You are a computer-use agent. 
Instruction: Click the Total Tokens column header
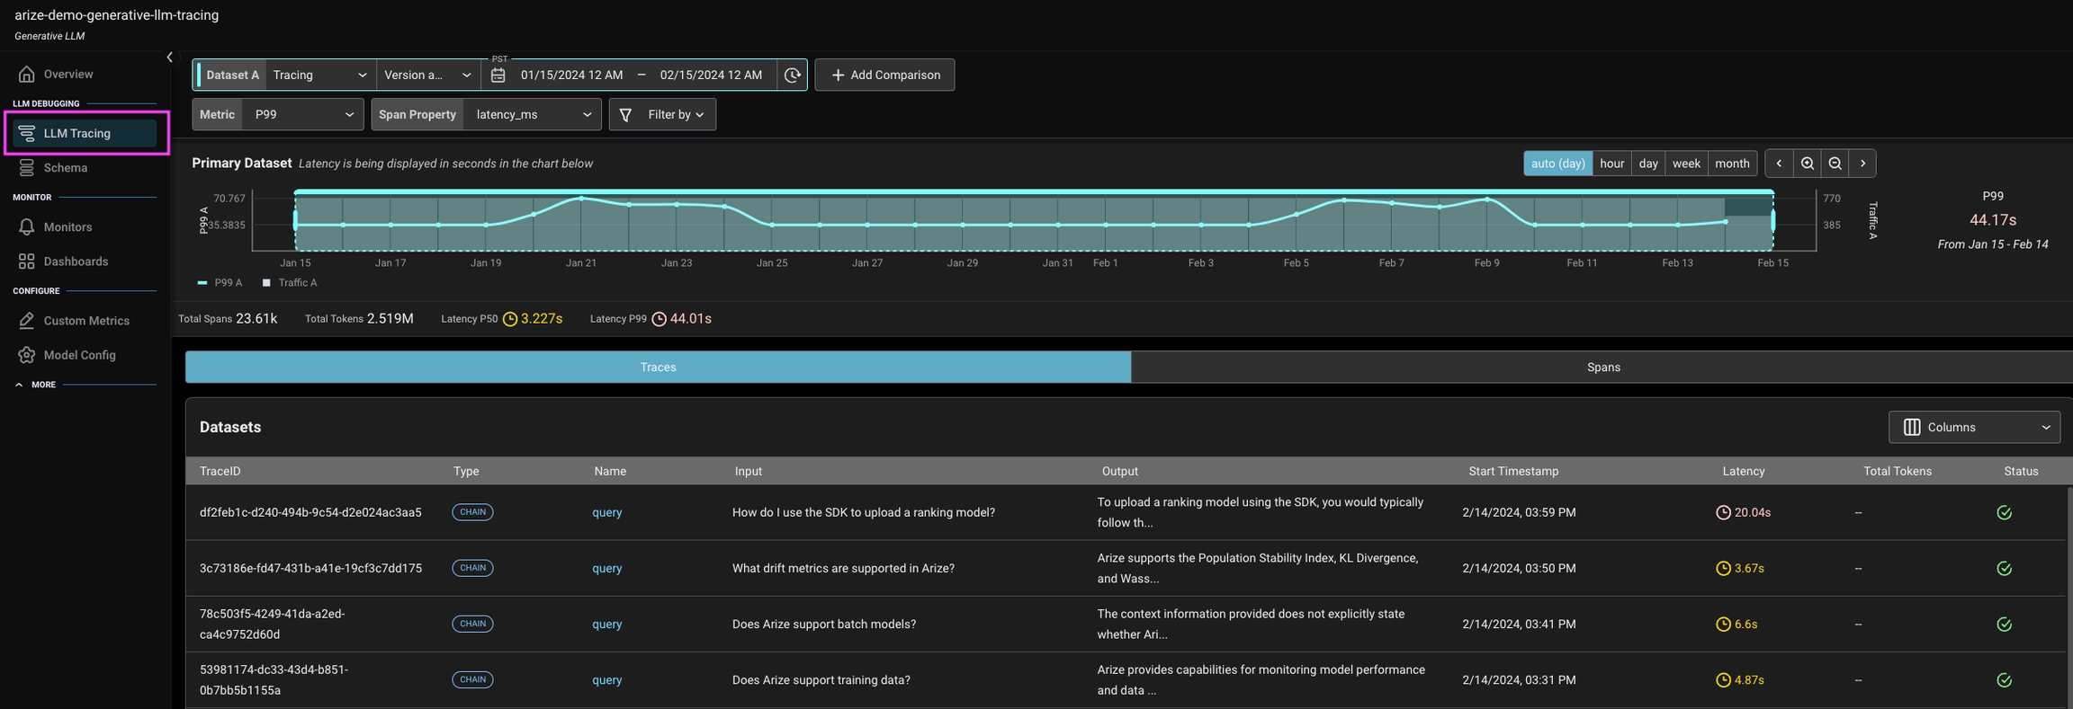click(1897, 471)
